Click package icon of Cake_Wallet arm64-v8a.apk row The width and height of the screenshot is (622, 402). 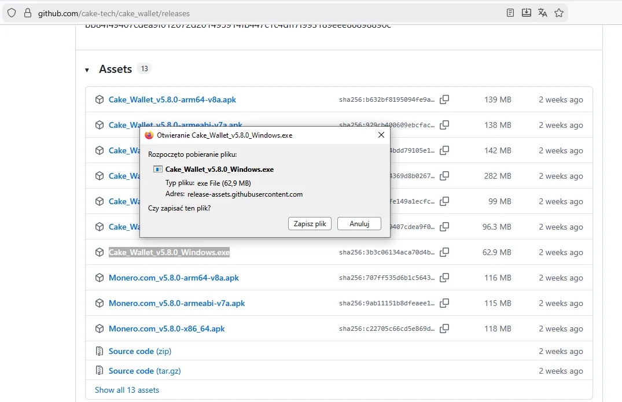(x=100, y=99)
